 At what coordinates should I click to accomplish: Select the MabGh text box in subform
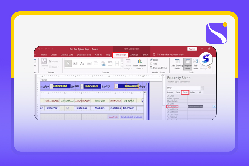(100, 108)
